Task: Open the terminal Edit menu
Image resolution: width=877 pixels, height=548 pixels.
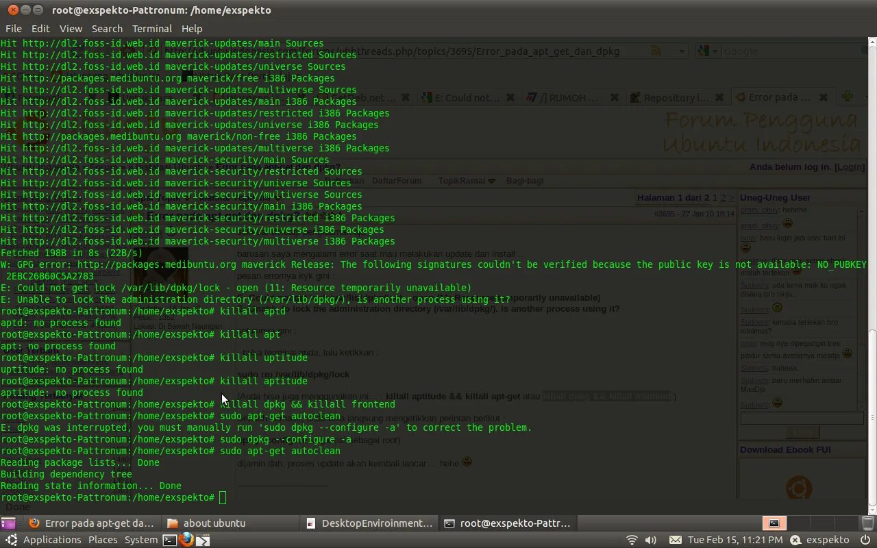Action: (40, 29)
